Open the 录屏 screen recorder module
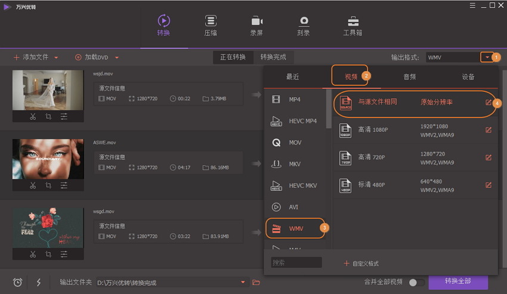 click(x=256, y=25)
